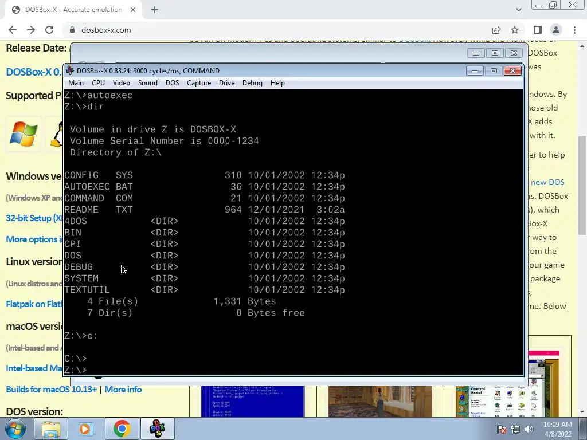Open the Intel-based Mac link
This screenshot has height=440, width=587.
pyautogui.click(x=34, y=368)
